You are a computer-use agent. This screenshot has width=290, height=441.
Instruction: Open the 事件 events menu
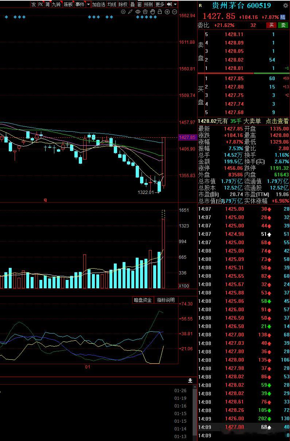click(80, 4)
